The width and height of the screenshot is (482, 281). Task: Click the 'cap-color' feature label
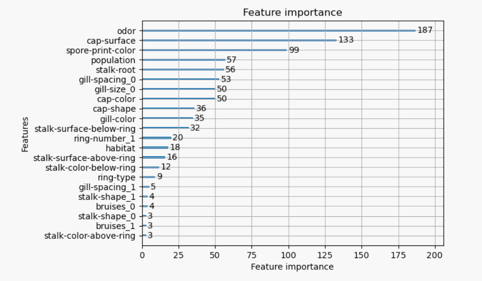point(116,99)
